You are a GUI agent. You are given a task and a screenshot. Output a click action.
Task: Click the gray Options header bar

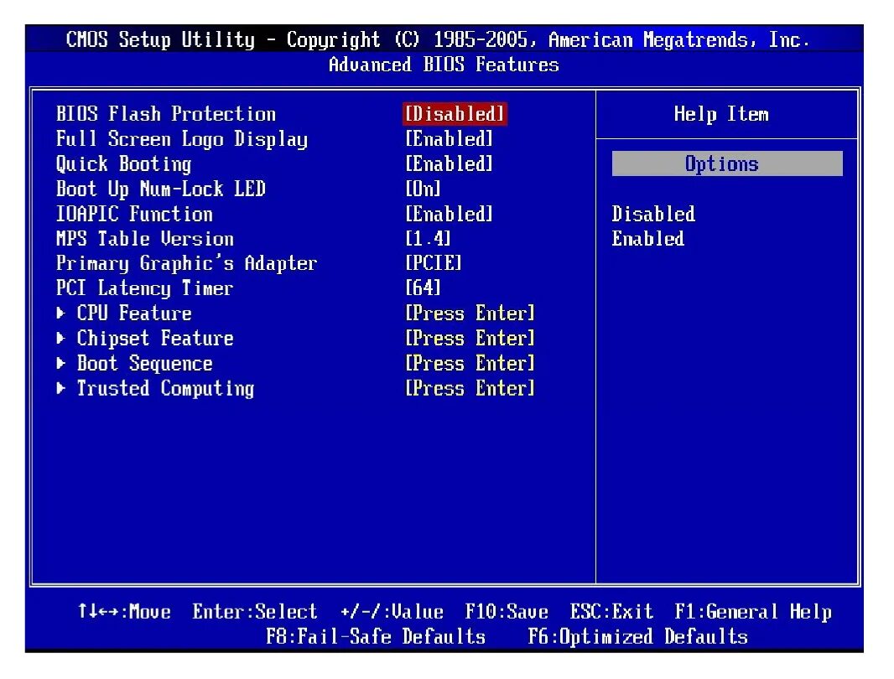[727, 163]
